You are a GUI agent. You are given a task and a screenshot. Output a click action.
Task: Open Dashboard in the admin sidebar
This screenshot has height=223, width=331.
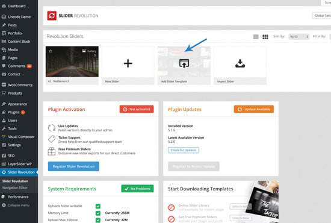click(16, 6)
